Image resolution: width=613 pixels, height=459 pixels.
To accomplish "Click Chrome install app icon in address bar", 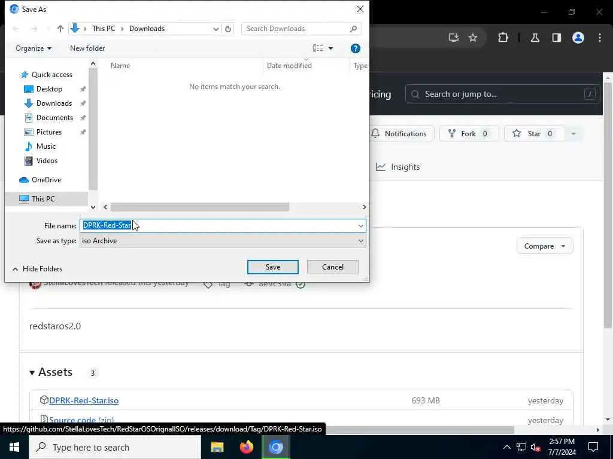I will pos(454,38).
